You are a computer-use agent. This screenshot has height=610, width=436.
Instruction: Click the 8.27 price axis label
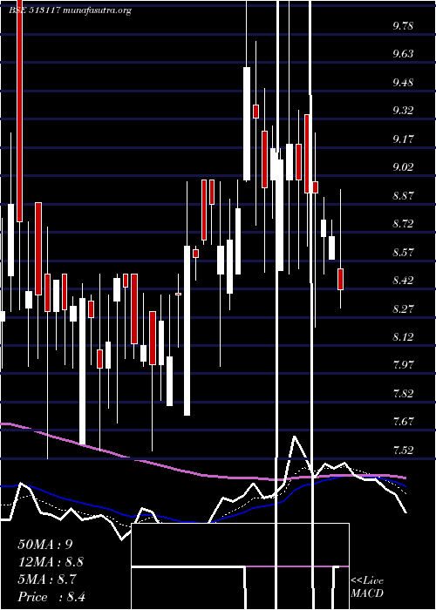403,308
